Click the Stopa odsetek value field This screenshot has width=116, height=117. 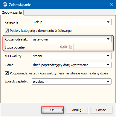click(53, 47)
